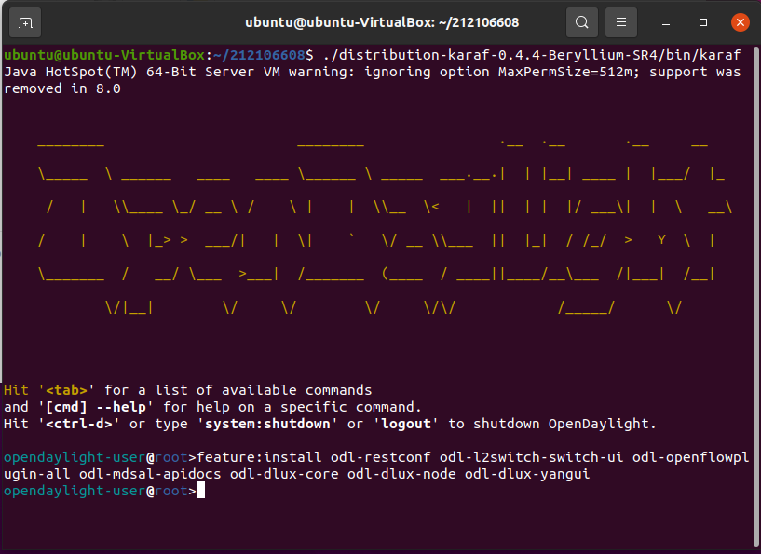This screenshot has width=761, height=554.
Task: Click the bold text '<ctrl-d>'
Action: click(x=79, y=424)
